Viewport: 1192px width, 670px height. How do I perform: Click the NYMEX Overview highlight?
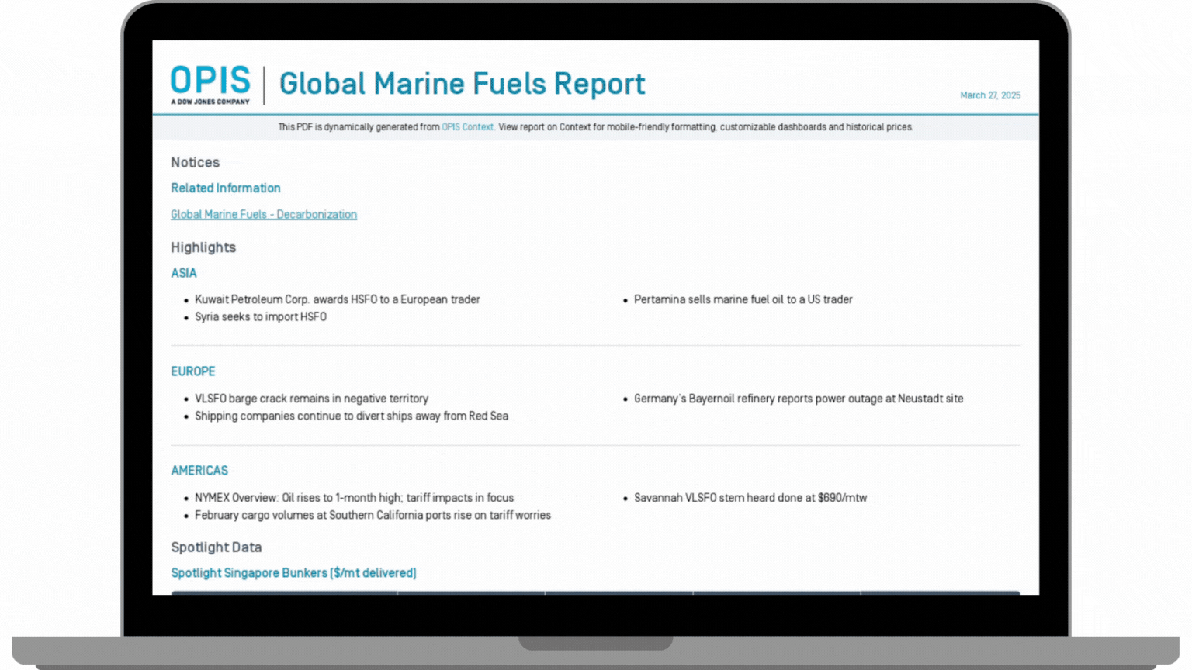(354, 498)
